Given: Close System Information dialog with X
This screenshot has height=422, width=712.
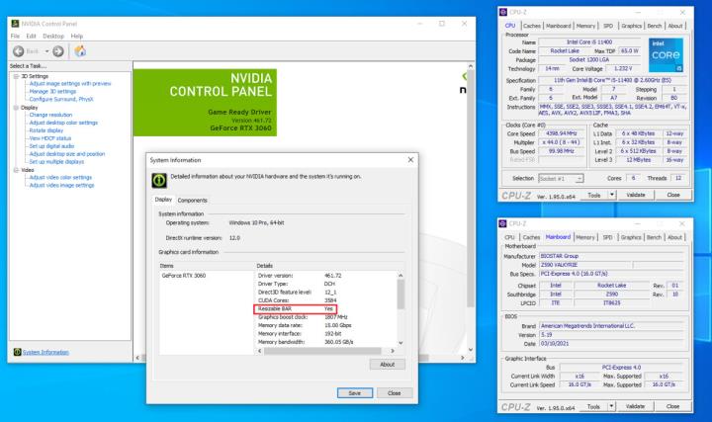Looking at the screenshot, I should pyautogui.click(x=410, y=160).
